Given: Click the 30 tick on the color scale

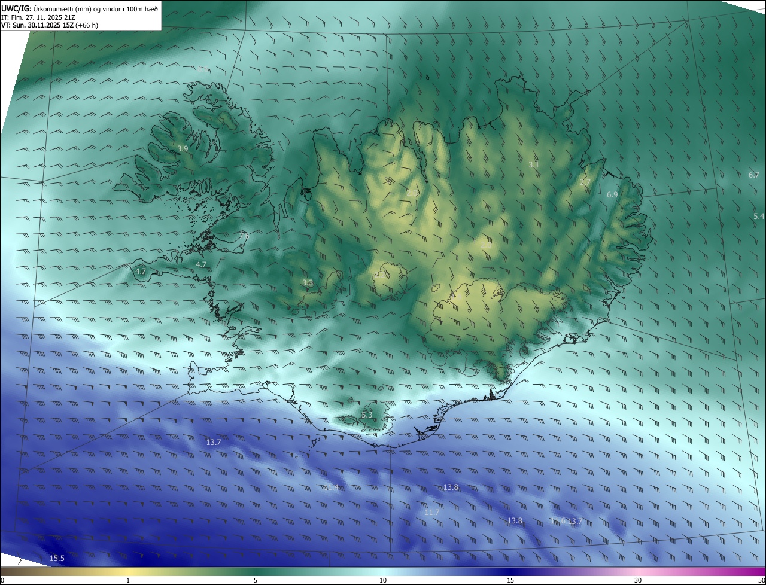Looking at the screenshot, I should 638,580.
